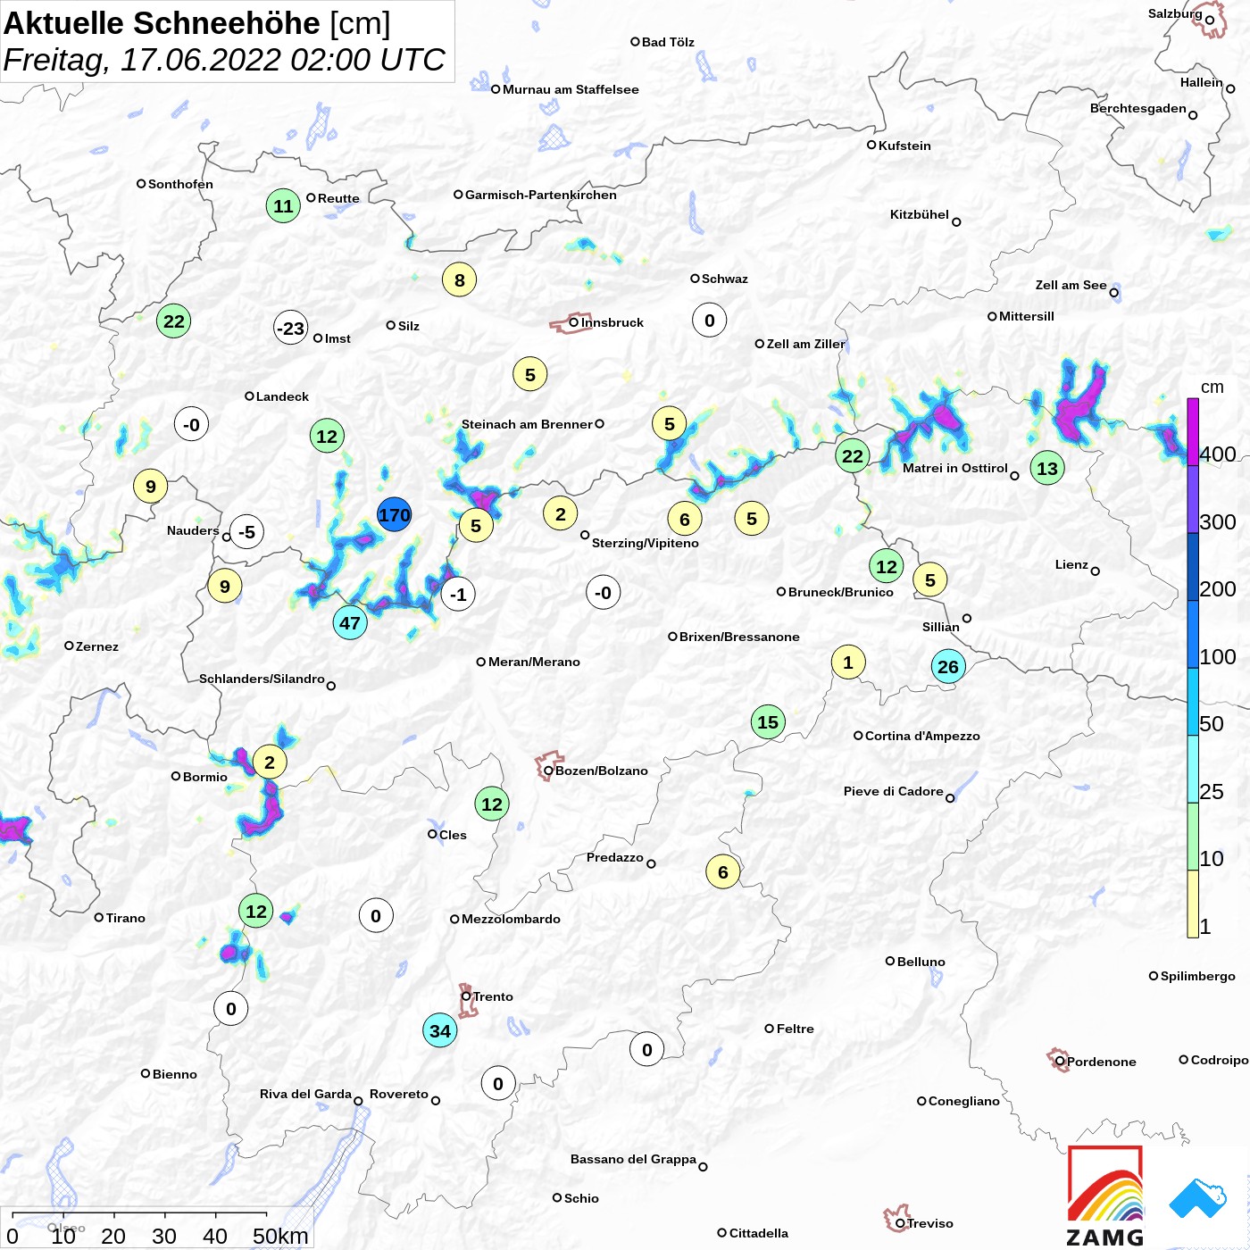Select the Mezzolombardo label

[511, 919]
